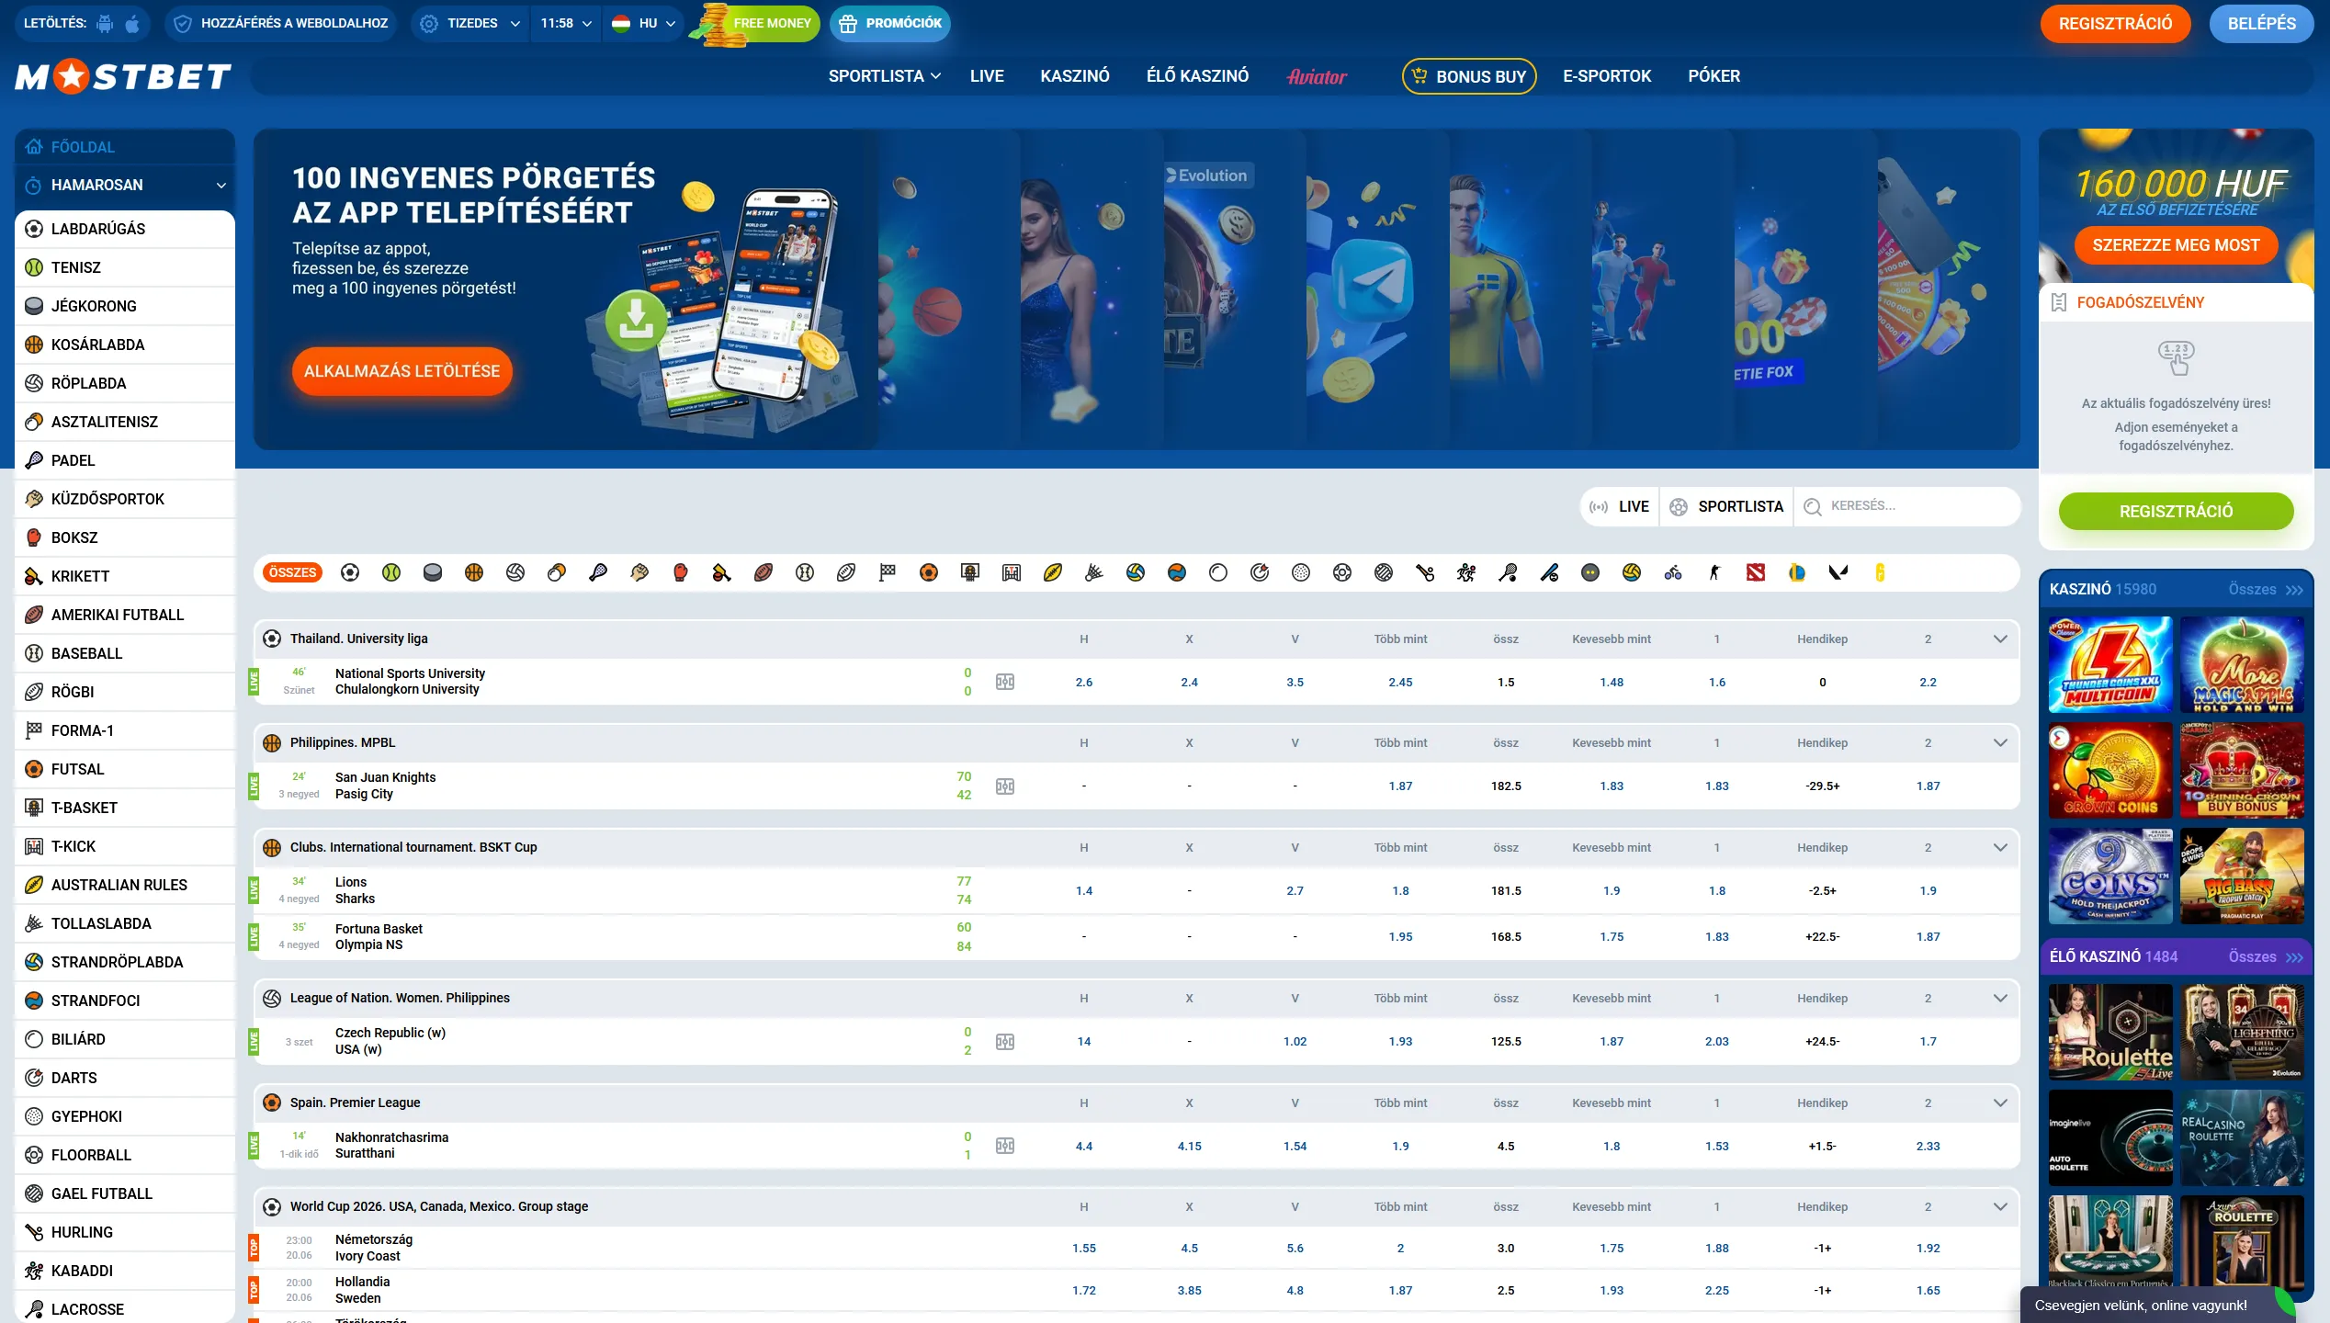Select LABDARÚGÁS in the sports sidebar
The image size is (2330, 1323).
[x=125, y=229]
